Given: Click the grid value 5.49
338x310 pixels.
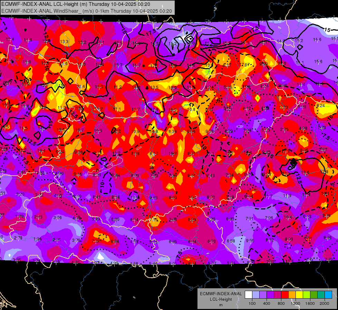Looking at the screenshot, I should pyautogui.click(x=96, y=219).
